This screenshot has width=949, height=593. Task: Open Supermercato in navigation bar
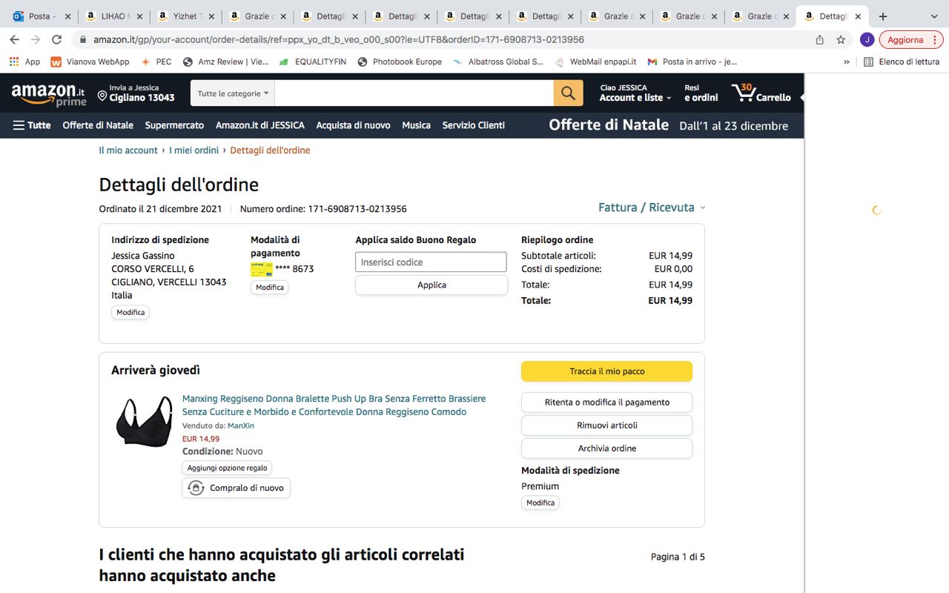click(174, 125)
